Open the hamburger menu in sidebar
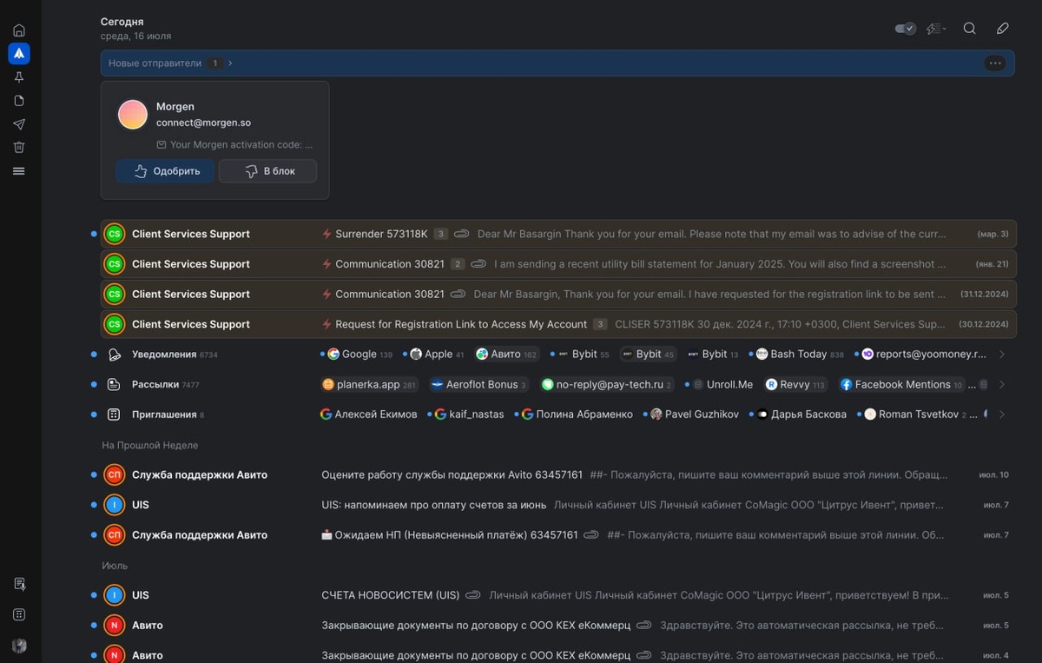 (19, 171)
